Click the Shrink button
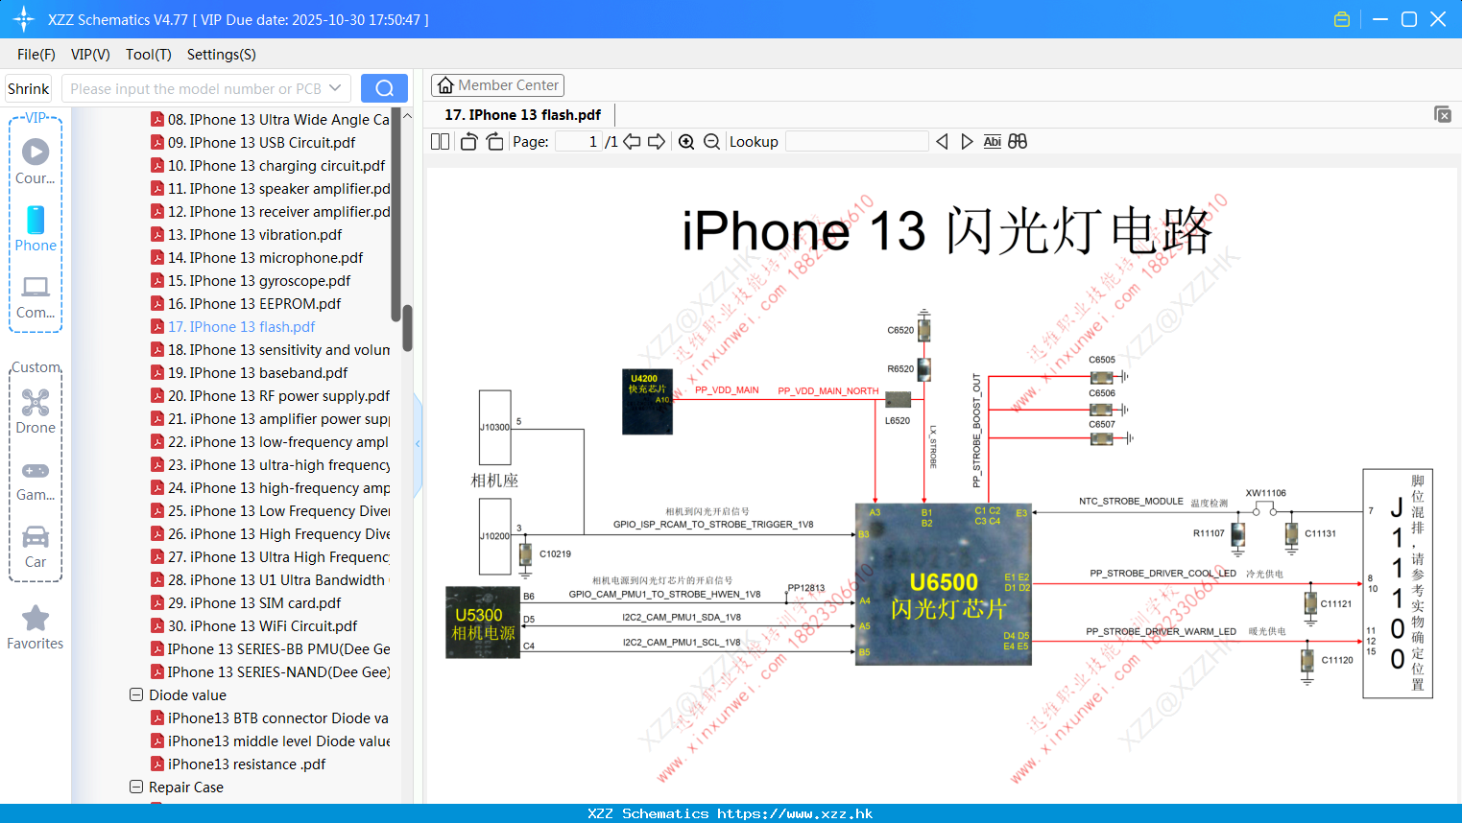The width and height of the screenshot is (1462, 823). pyautogui.click(x=28, y=88)
